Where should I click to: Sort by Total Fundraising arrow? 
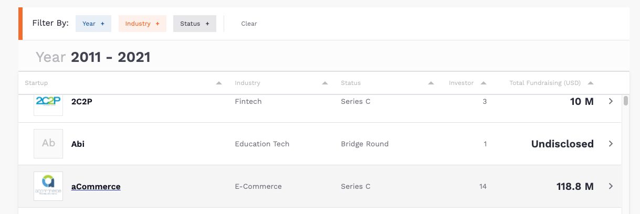coord(591,83)
